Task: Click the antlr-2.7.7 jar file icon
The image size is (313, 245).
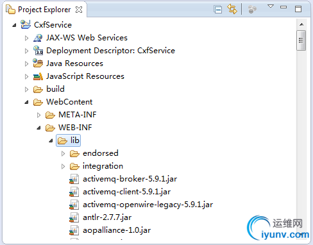Action: [x=74, y=217]
